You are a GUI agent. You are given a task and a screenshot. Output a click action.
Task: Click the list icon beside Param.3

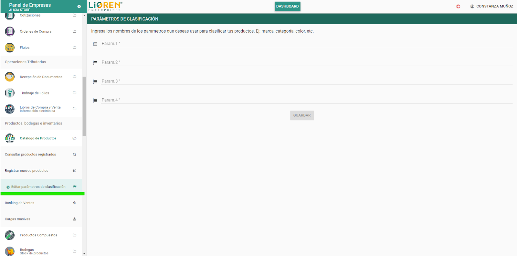95,82
